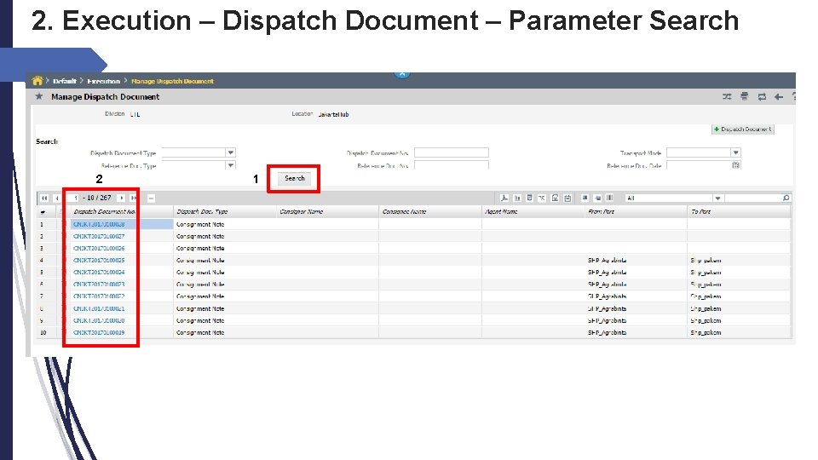The width and height of the screenshot is (818, 460).
Task: Jump to the first page of grid results
Action: point(44,198)
